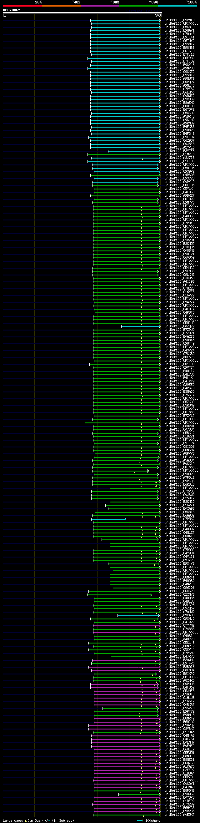Viewport: 200px width, 823px height.
Task: Click label UniRef100_C0H4T9
Action: [180, 537]
